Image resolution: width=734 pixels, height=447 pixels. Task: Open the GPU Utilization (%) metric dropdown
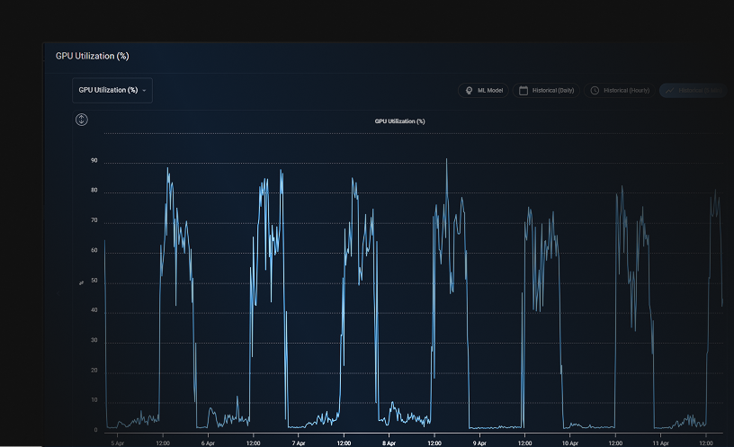click(112, 90)
